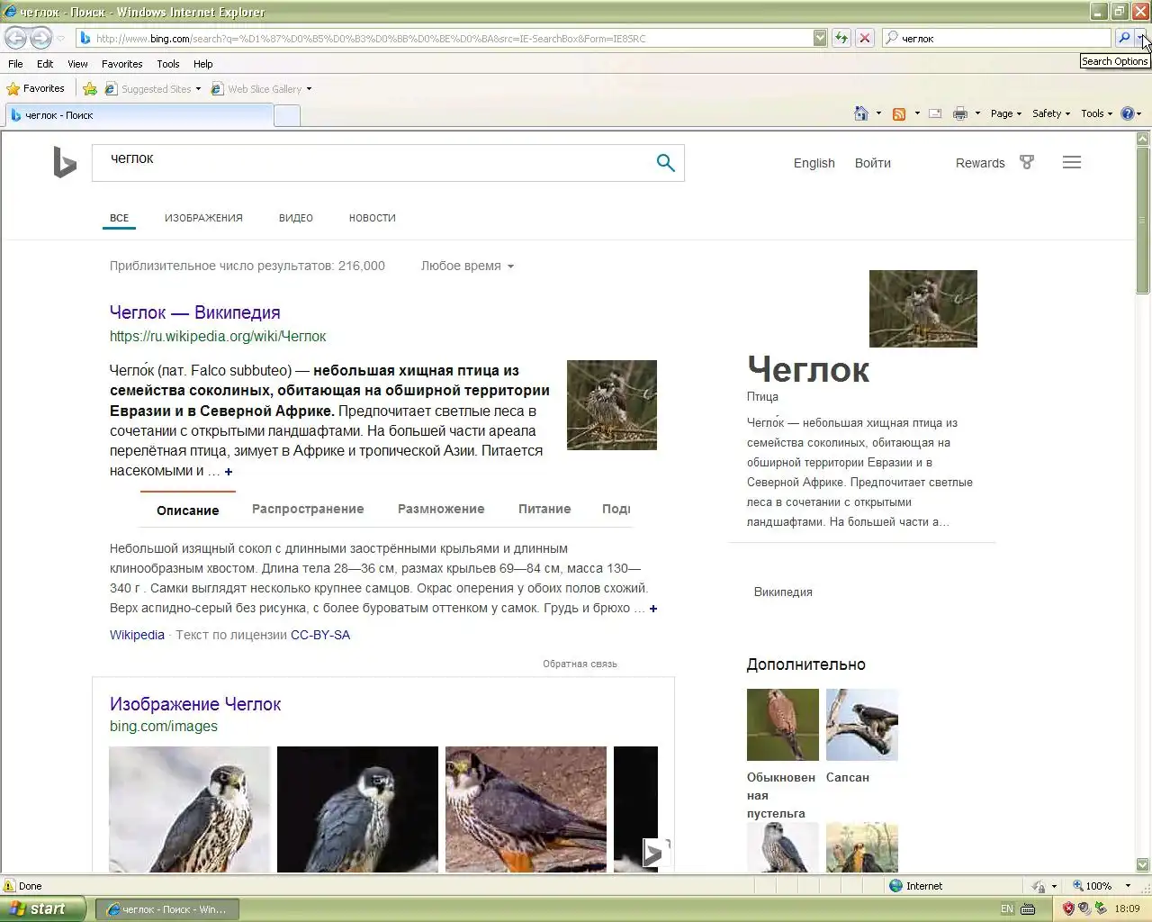Screen dimensions: 1152x922
Task: Open Suggested Sites link
Action: (156, 89)
